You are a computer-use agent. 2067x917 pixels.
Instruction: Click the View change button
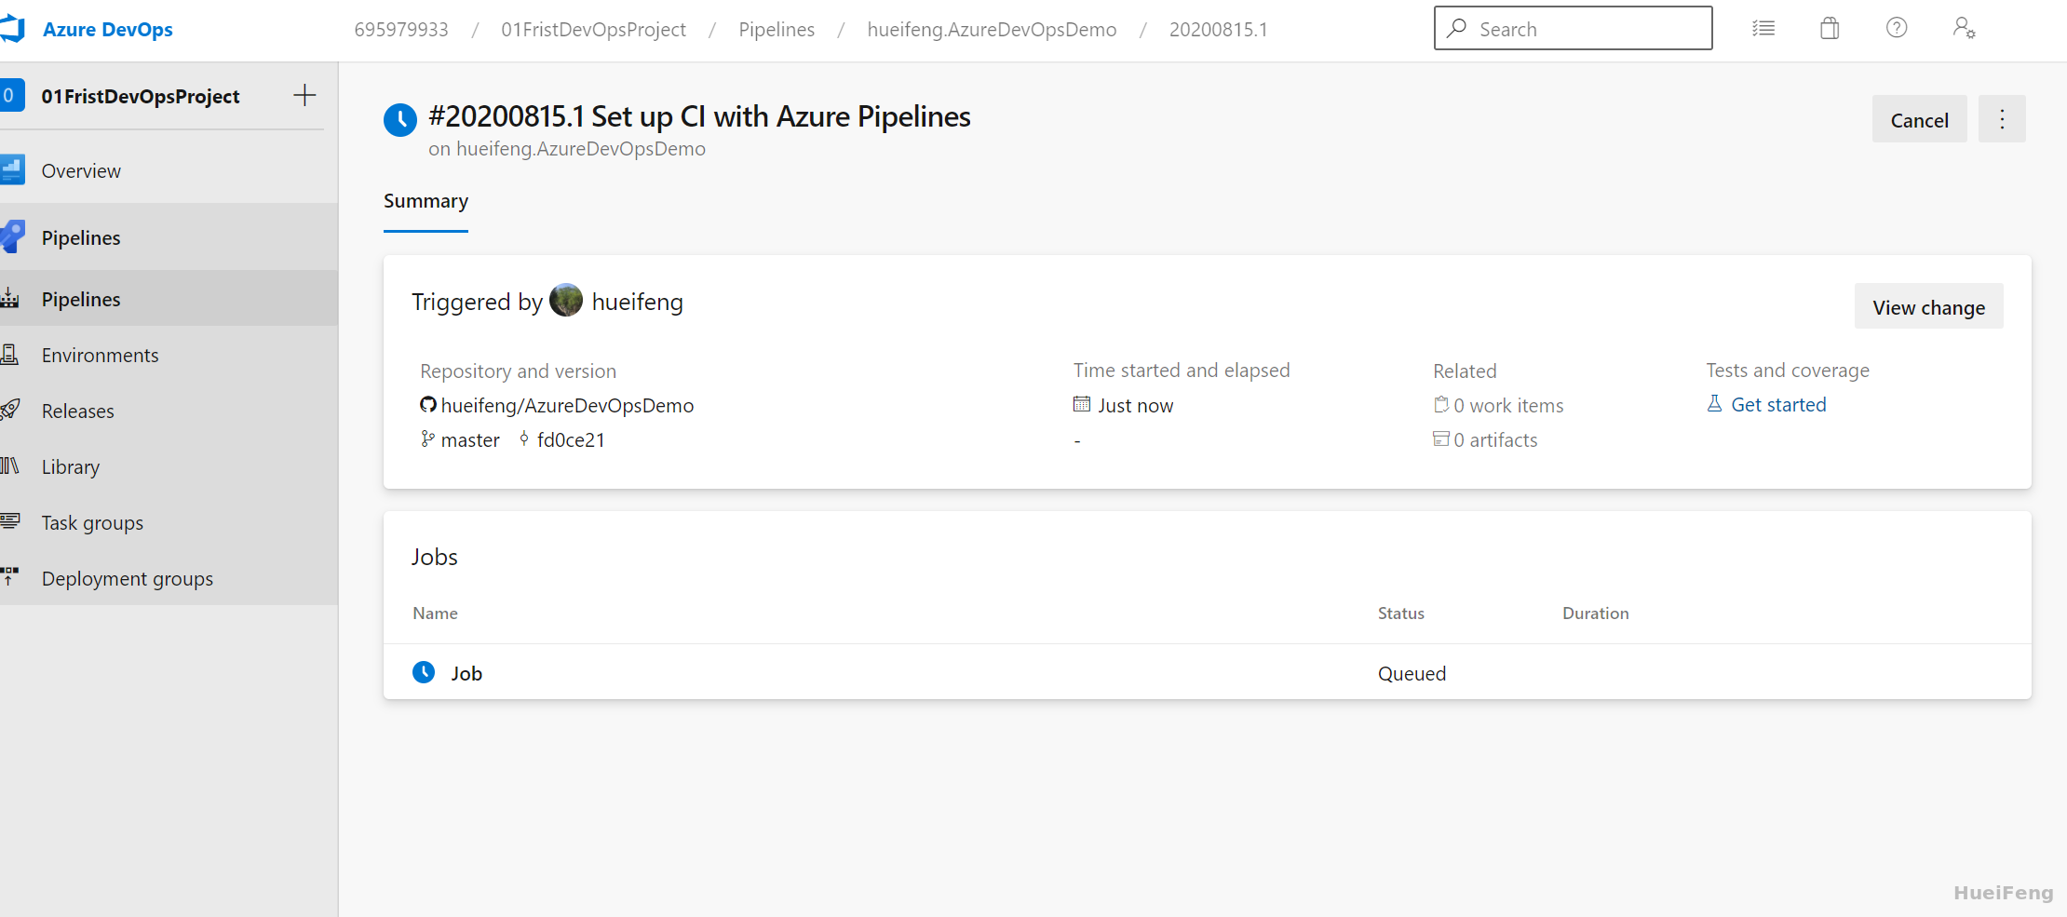(x=1928, y=307)
